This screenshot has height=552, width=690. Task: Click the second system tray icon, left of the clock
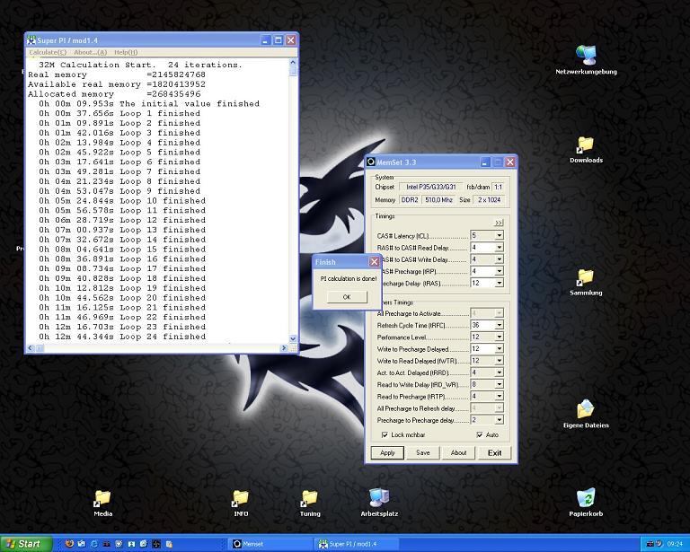(x=660, y=544)
